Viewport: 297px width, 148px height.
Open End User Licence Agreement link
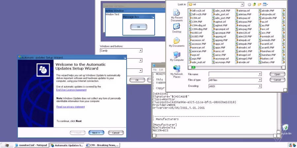click(71, 90)
